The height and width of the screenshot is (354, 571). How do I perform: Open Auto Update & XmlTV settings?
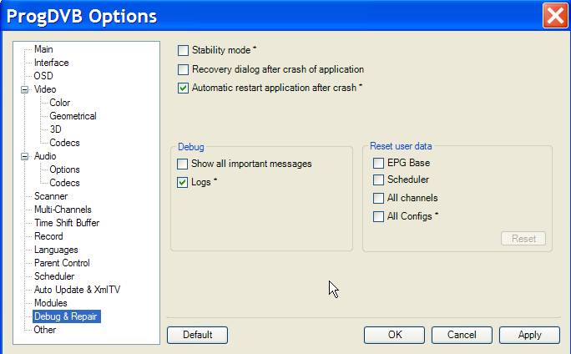point(77,290)
